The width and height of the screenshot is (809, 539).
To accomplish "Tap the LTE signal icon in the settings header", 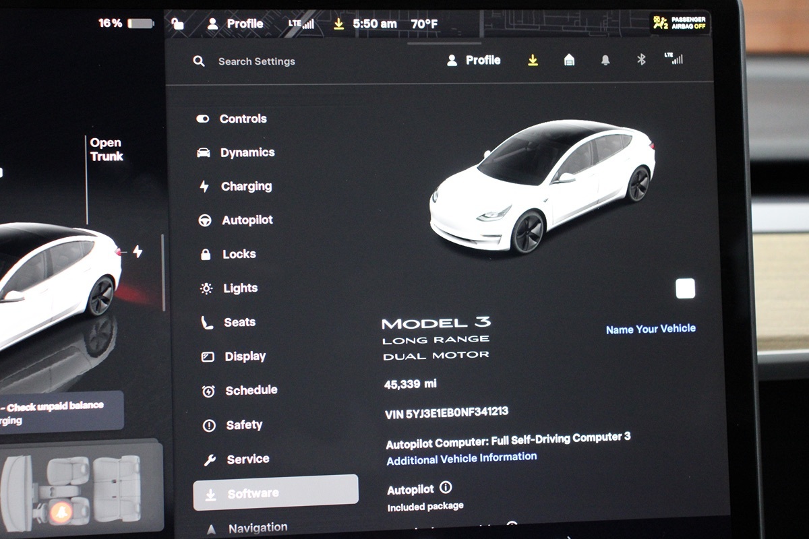I will pyautogui.click(x=673, y=59).
